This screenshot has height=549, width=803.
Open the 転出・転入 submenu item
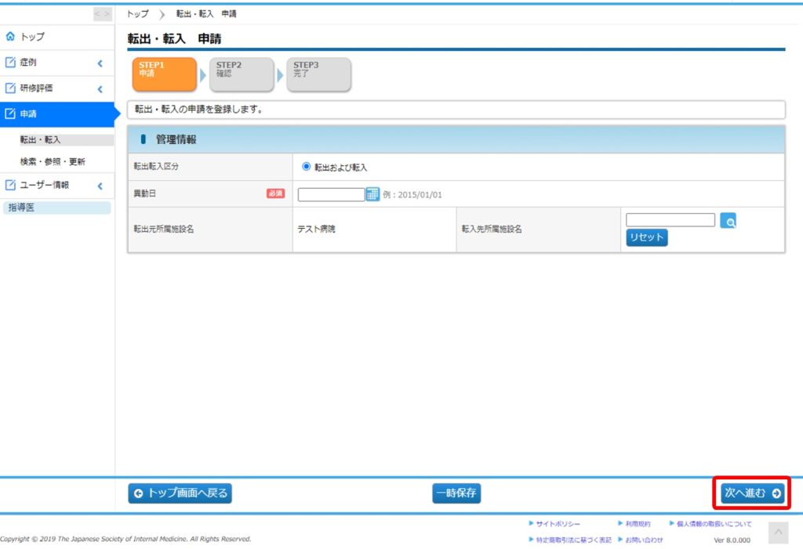tap(41, 140)
